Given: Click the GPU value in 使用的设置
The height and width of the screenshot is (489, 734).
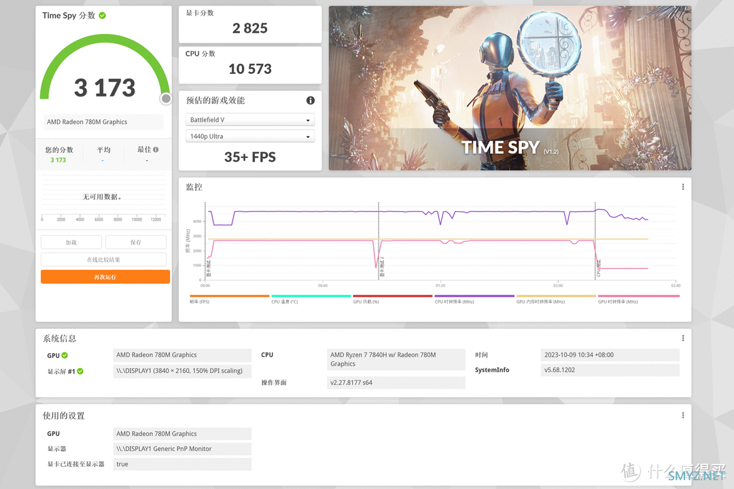Looking at the screenshot, I should pos(182,434).
